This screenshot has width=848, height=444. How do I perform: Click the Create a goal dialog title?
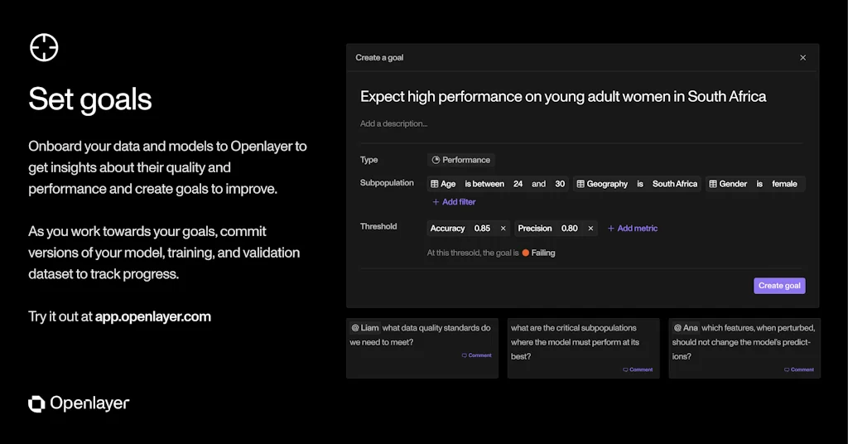click(x=379, y=58)
